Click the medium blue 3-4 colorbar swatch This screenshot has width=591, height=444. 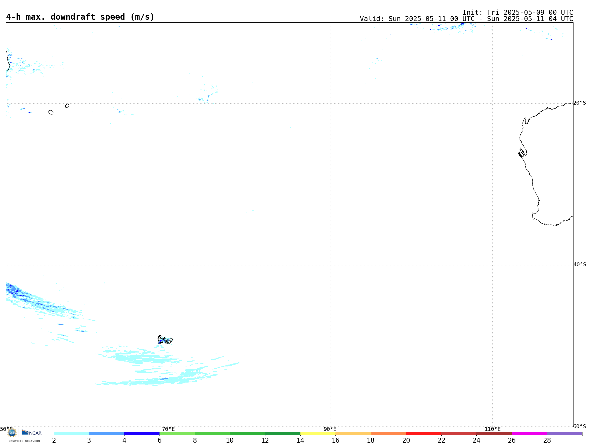[107, 433]
